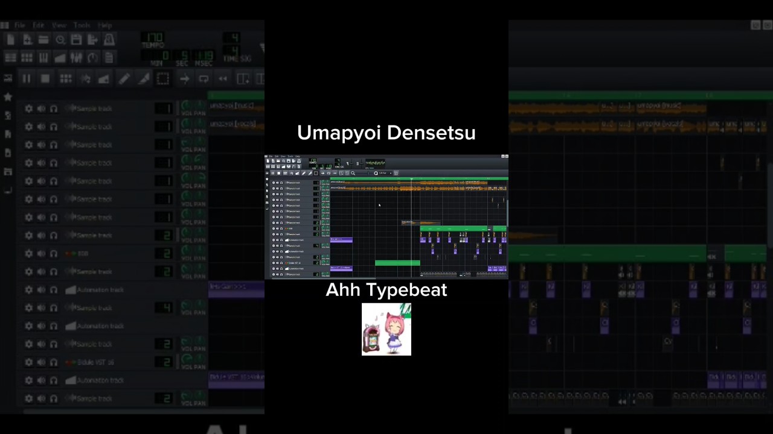Screen dimensions: 773x434
Task: Mute the topmost sample track in enlarged view
Action: point(41,108)
